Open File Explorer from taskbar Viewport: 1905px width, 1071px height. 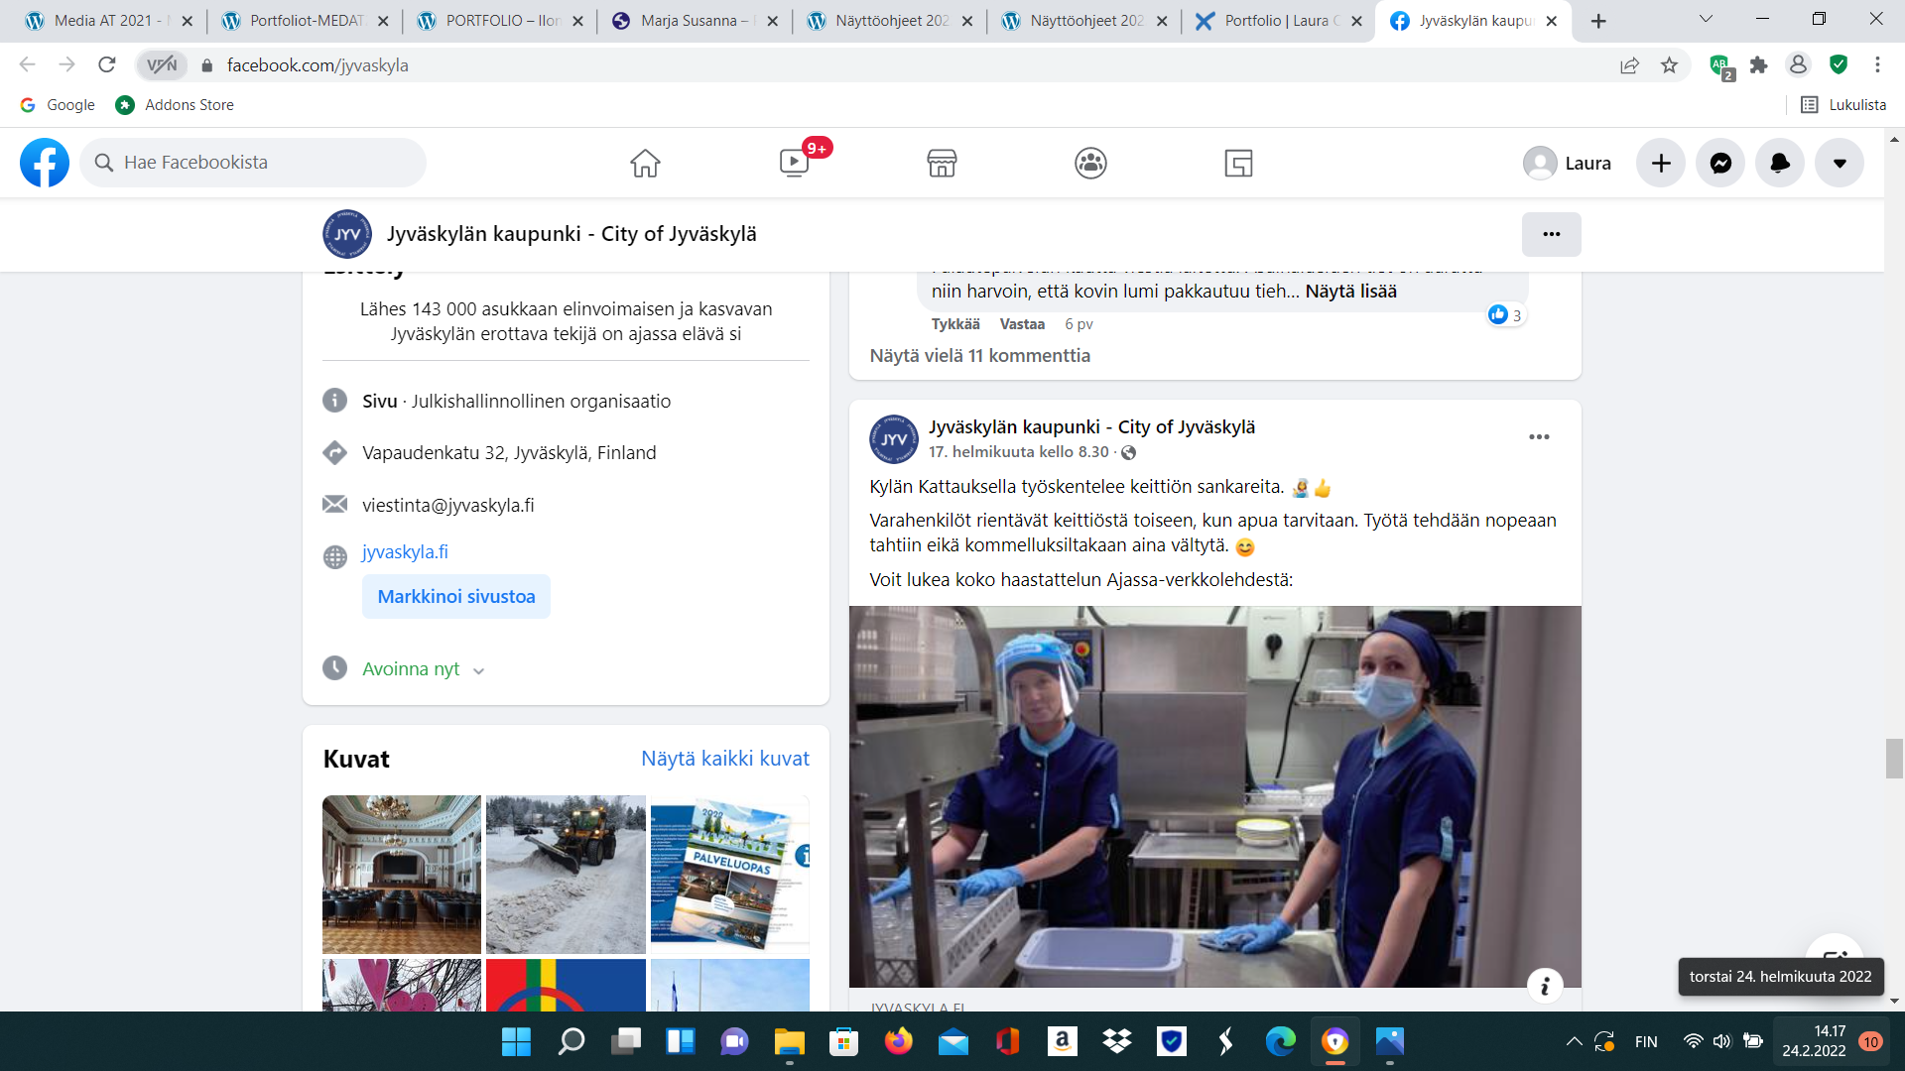(790, 1041)
